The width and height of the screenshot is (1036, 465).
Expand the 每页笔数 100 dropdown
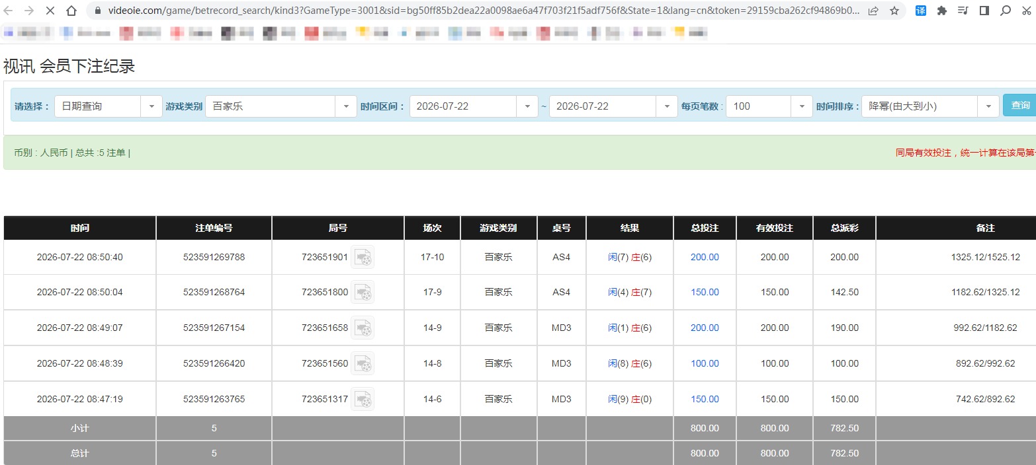802,106
